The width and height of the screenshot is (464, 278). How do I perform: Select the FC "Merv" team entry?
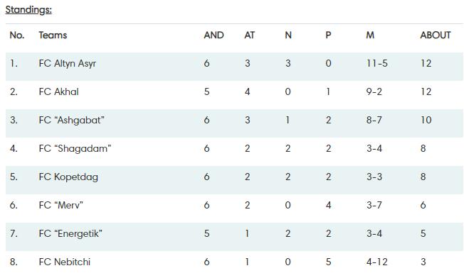[60, 205]
